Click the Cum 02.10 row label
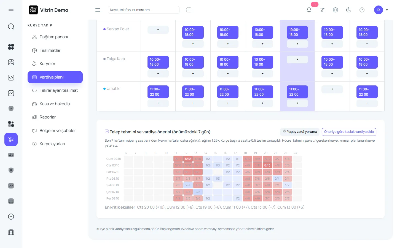The width and height of the screenshot is (397, 248). click(114, 159)
